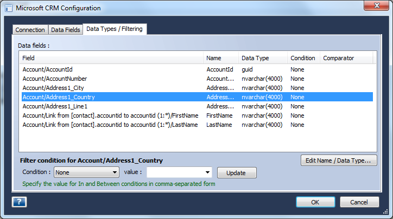Click the Cancel button
The width and height of the screenshot is (393, 219).
tap(359, 202)
